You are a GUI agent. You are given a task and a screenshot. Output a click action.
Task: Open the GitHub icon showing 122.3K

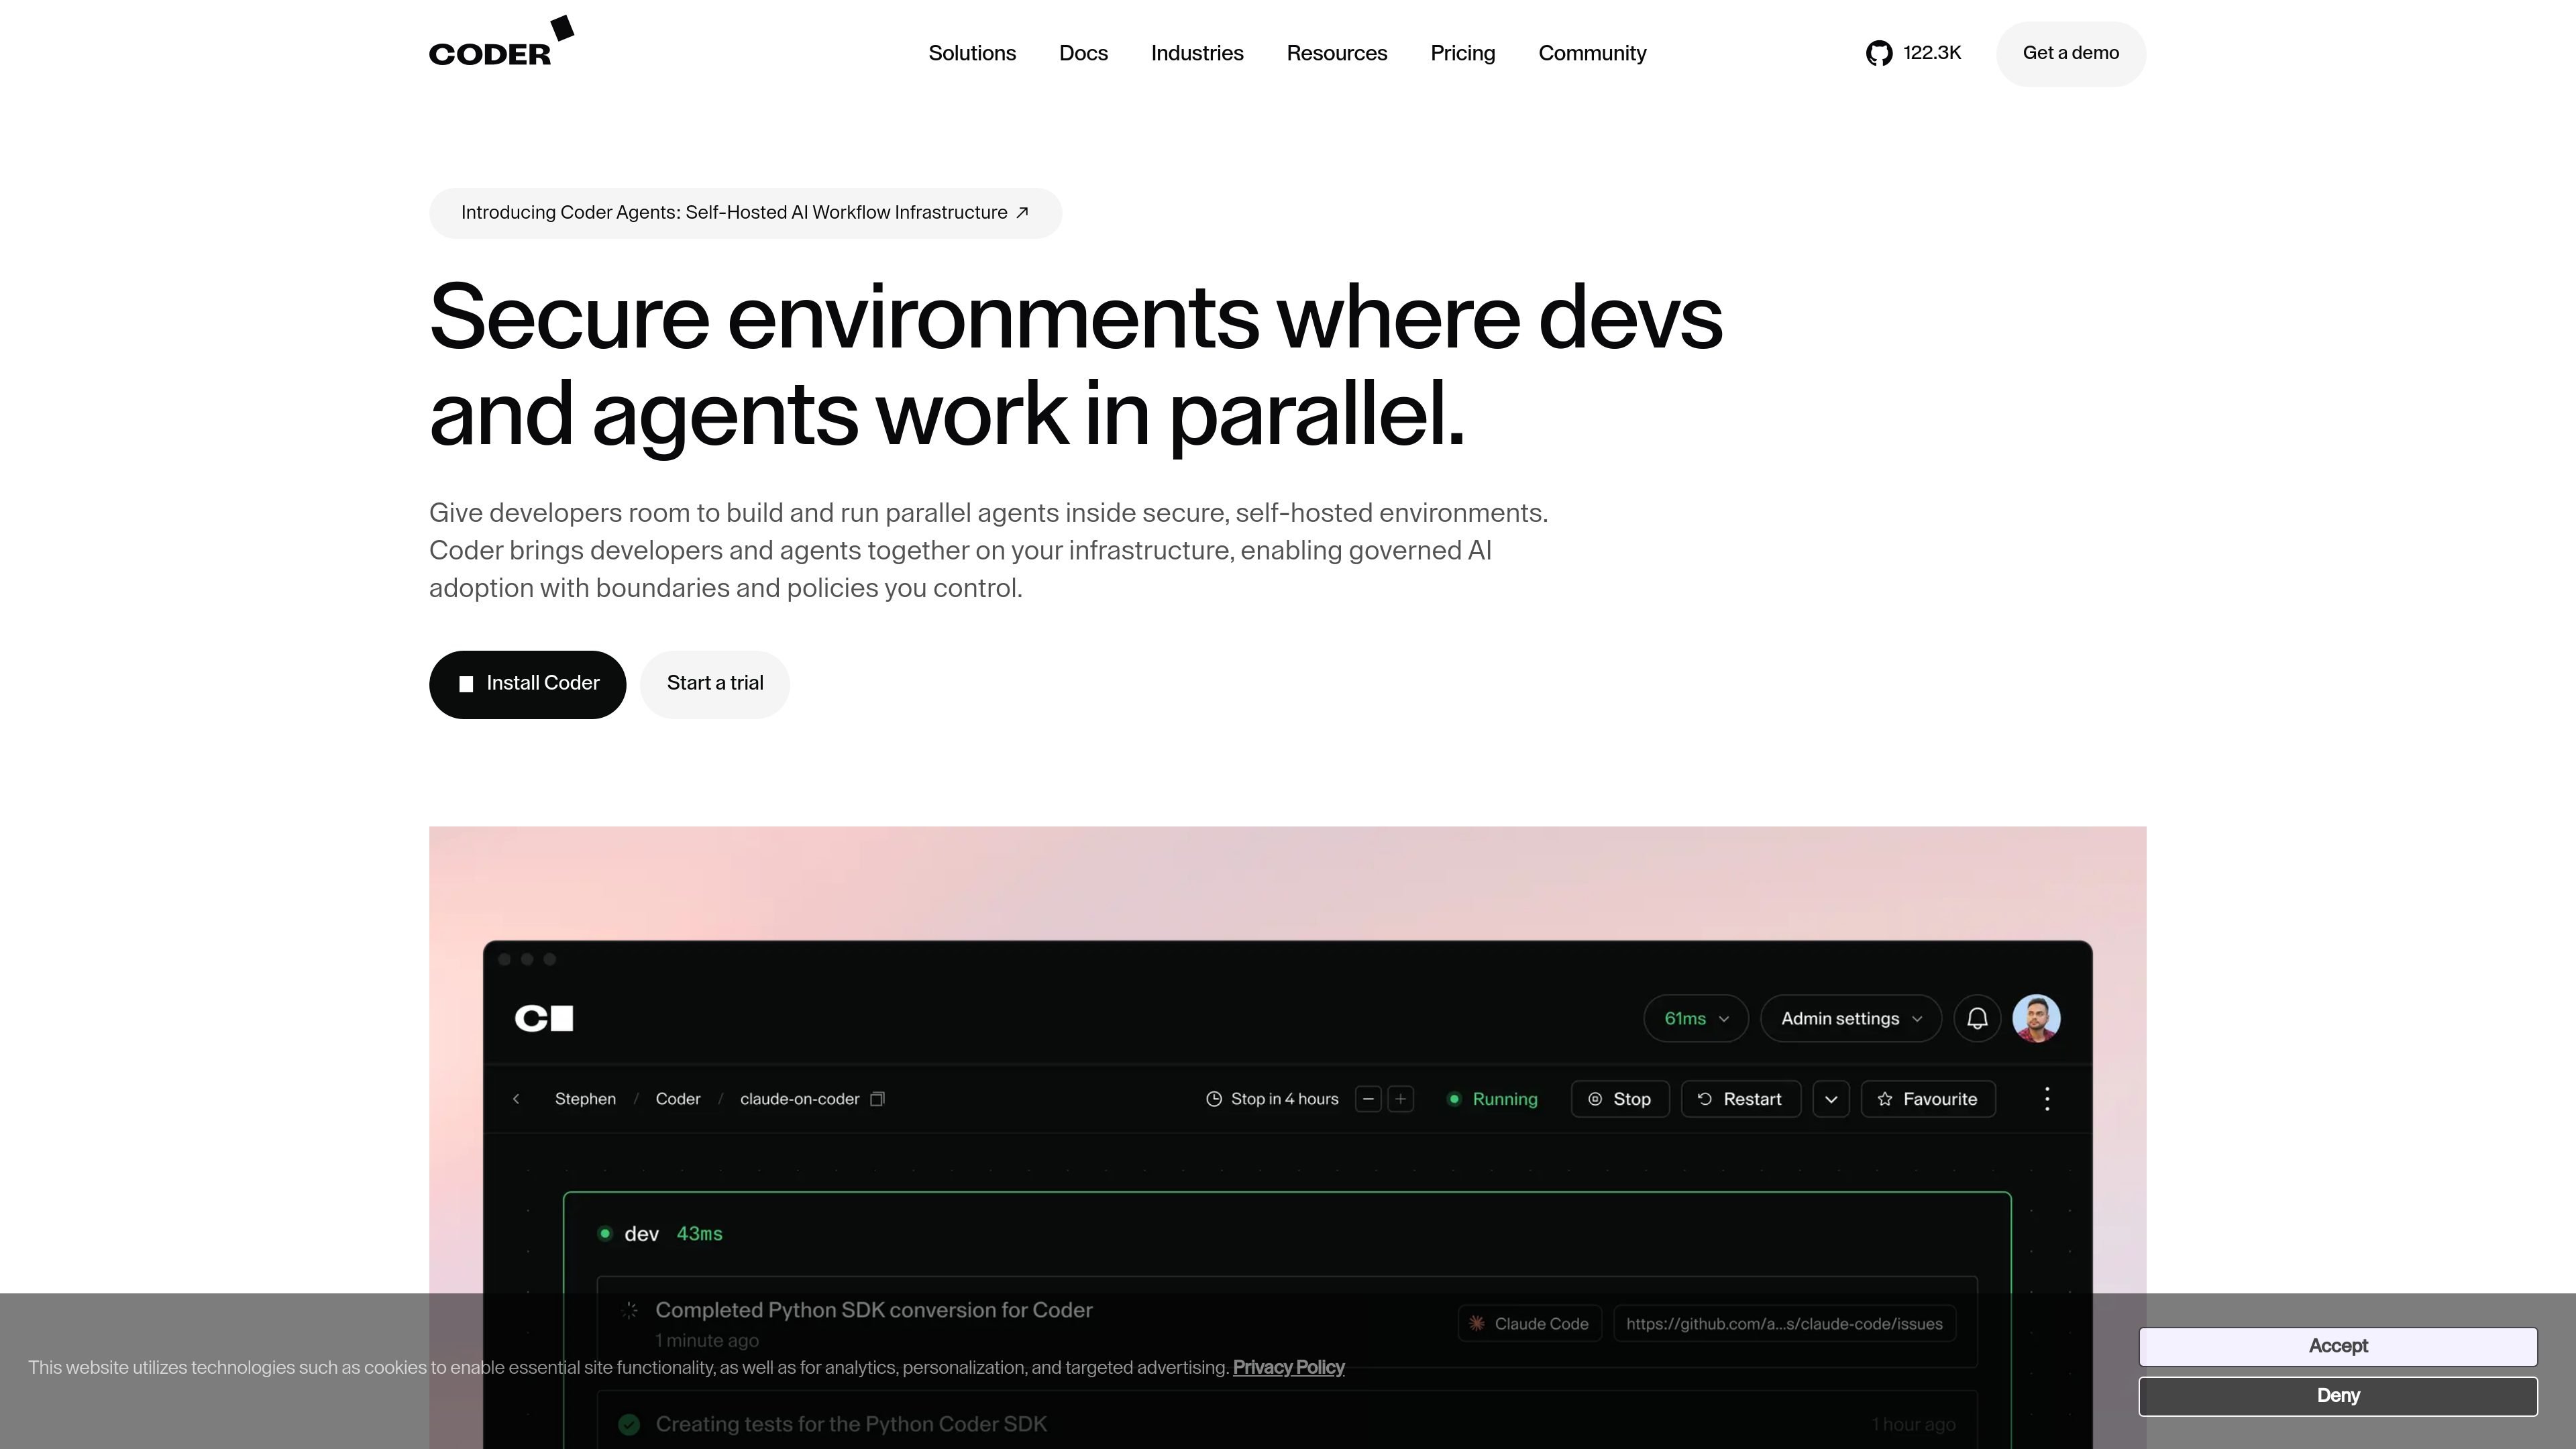pyautogui.click(x=1879, y=53)
